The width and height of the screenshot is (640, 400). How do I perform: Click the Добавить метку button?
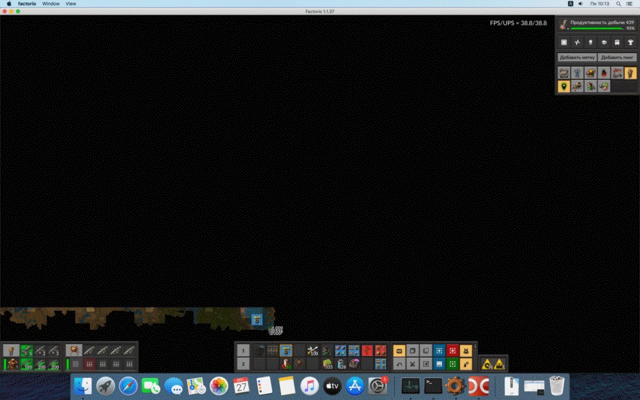point(577,57)
